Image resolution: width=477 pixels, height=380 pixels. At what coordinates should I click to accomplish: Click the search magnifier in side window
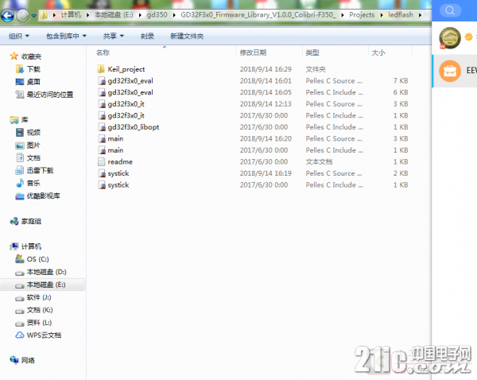pos(450,10)
